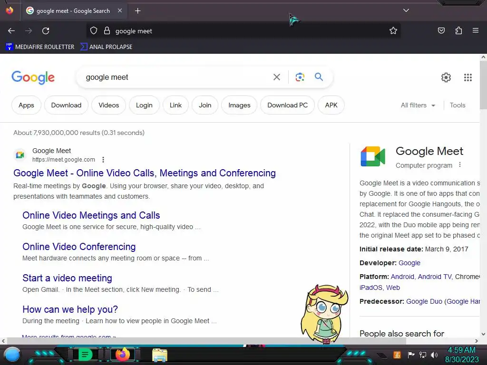Switch to Images results
The image size is (487, 365).
tap(239, 105)
